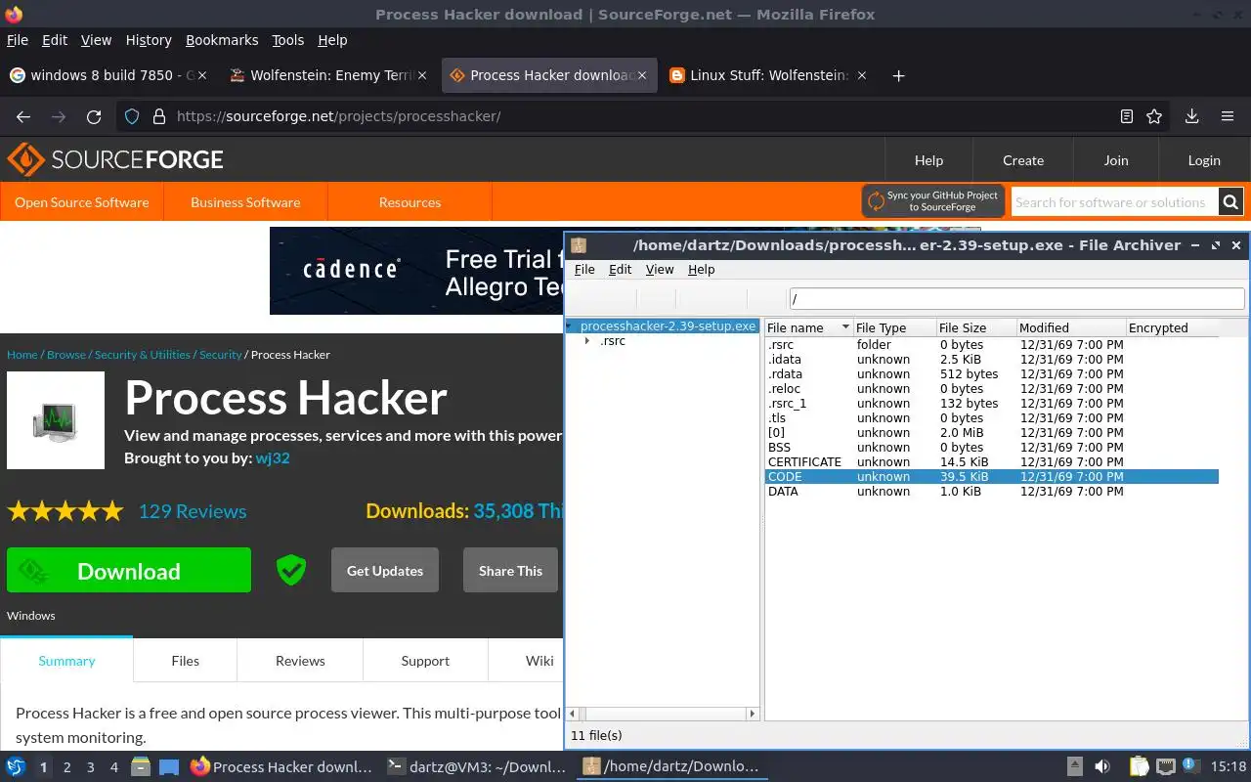Switch to the dartz@VM3 terminal taskbar item
Screen dimensions: 1251x782
(x=476, y=767)
